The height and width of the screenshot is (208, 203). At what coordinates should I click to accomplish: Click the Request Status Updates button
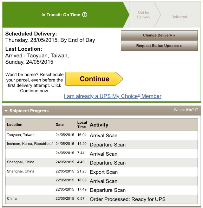[159, 46]
